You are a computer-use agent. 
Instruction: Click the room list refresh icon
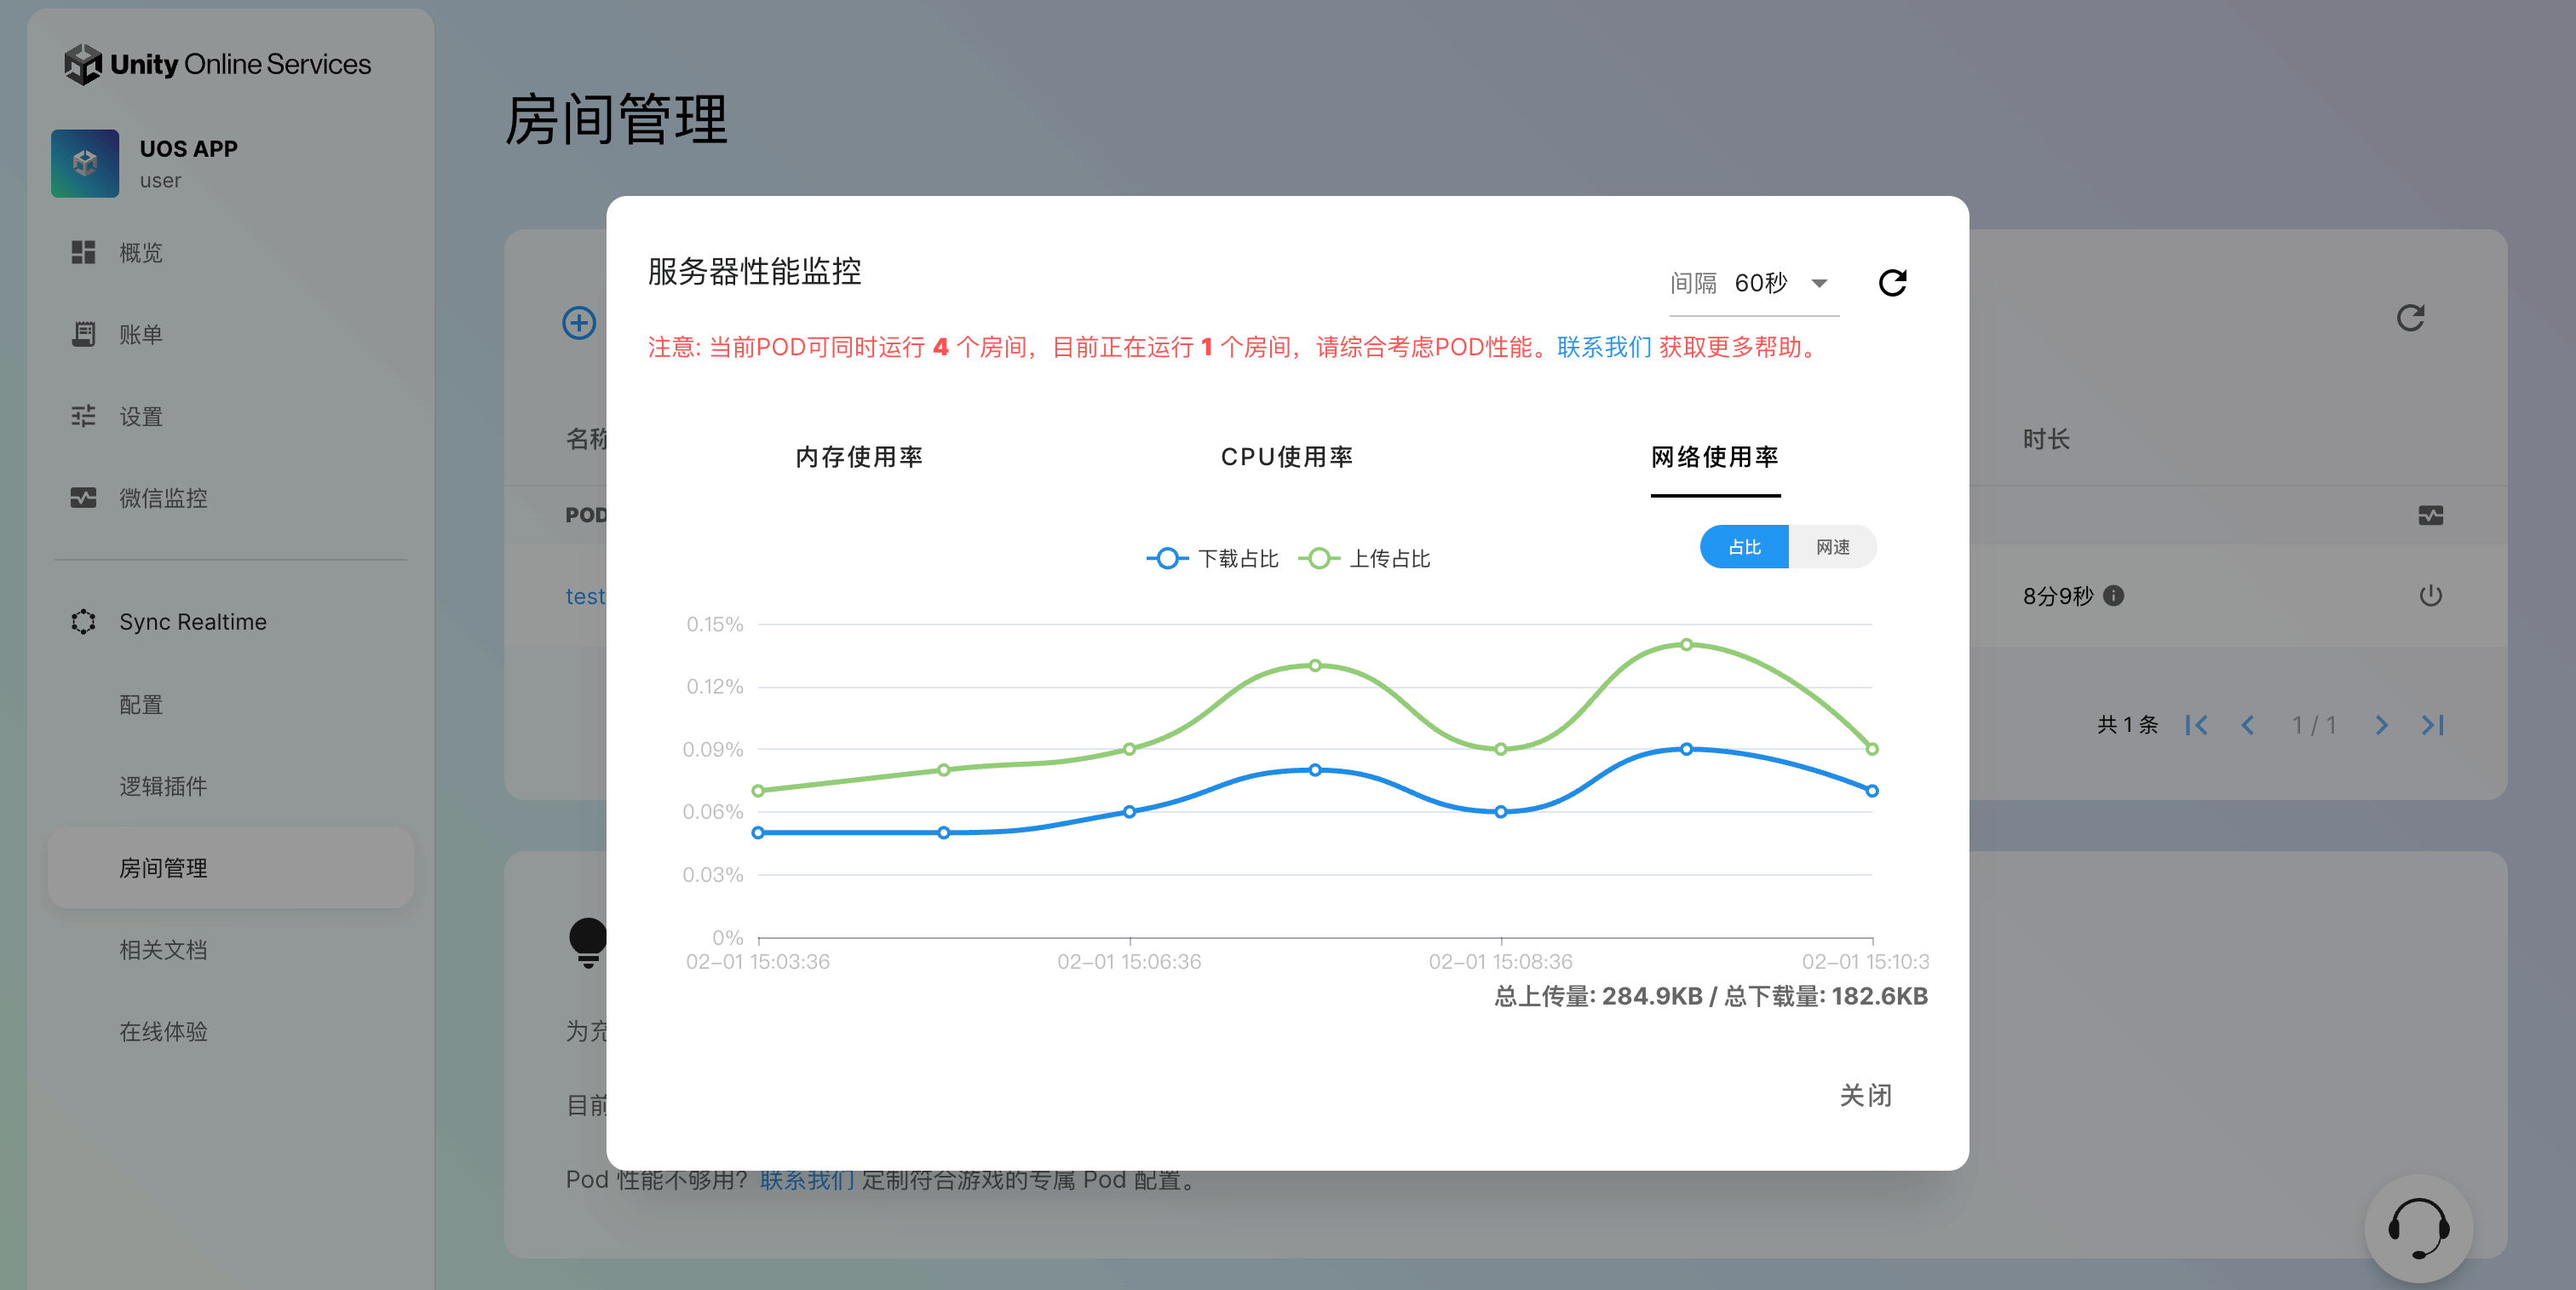[x=2410, y=318]
